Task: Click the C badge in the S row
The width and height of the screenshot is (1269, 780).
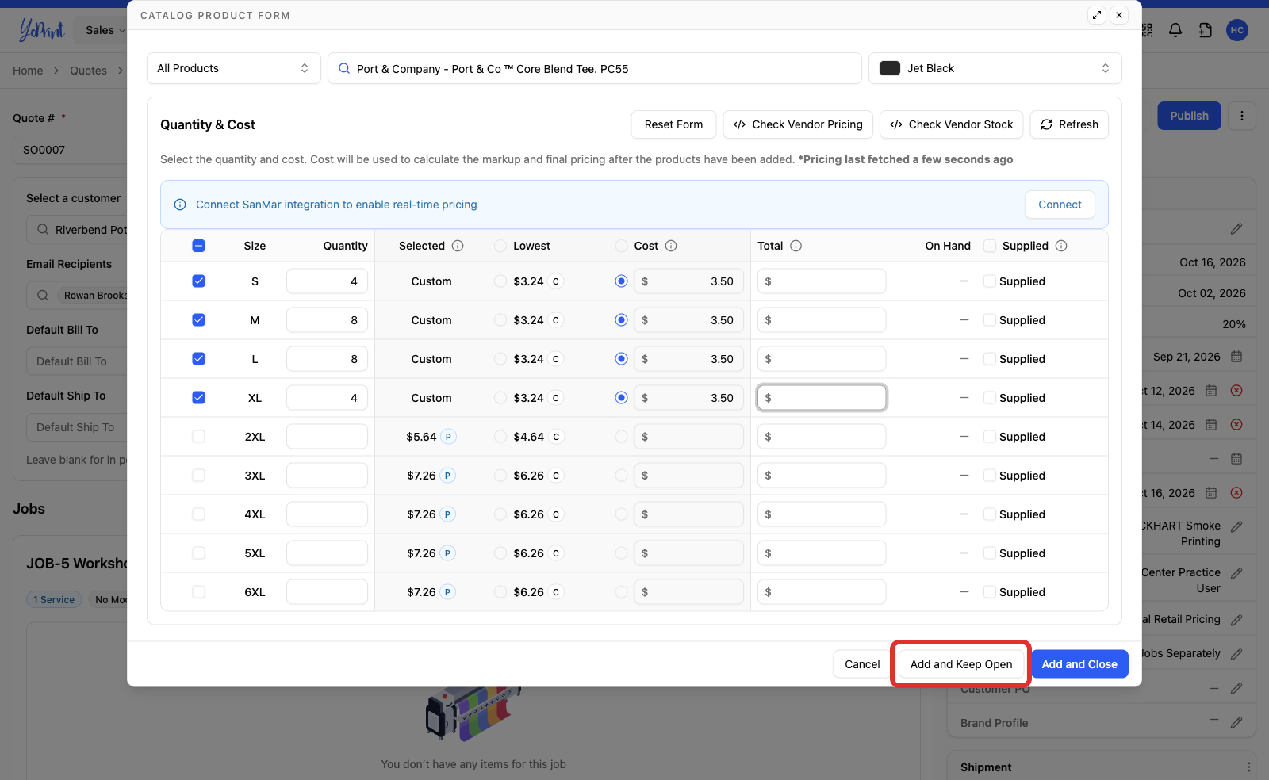Action: coord(556,281)
